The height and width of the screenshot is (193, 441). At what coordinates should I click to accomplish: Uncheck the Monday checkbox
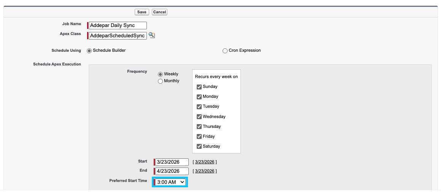[x=199, y=97]
